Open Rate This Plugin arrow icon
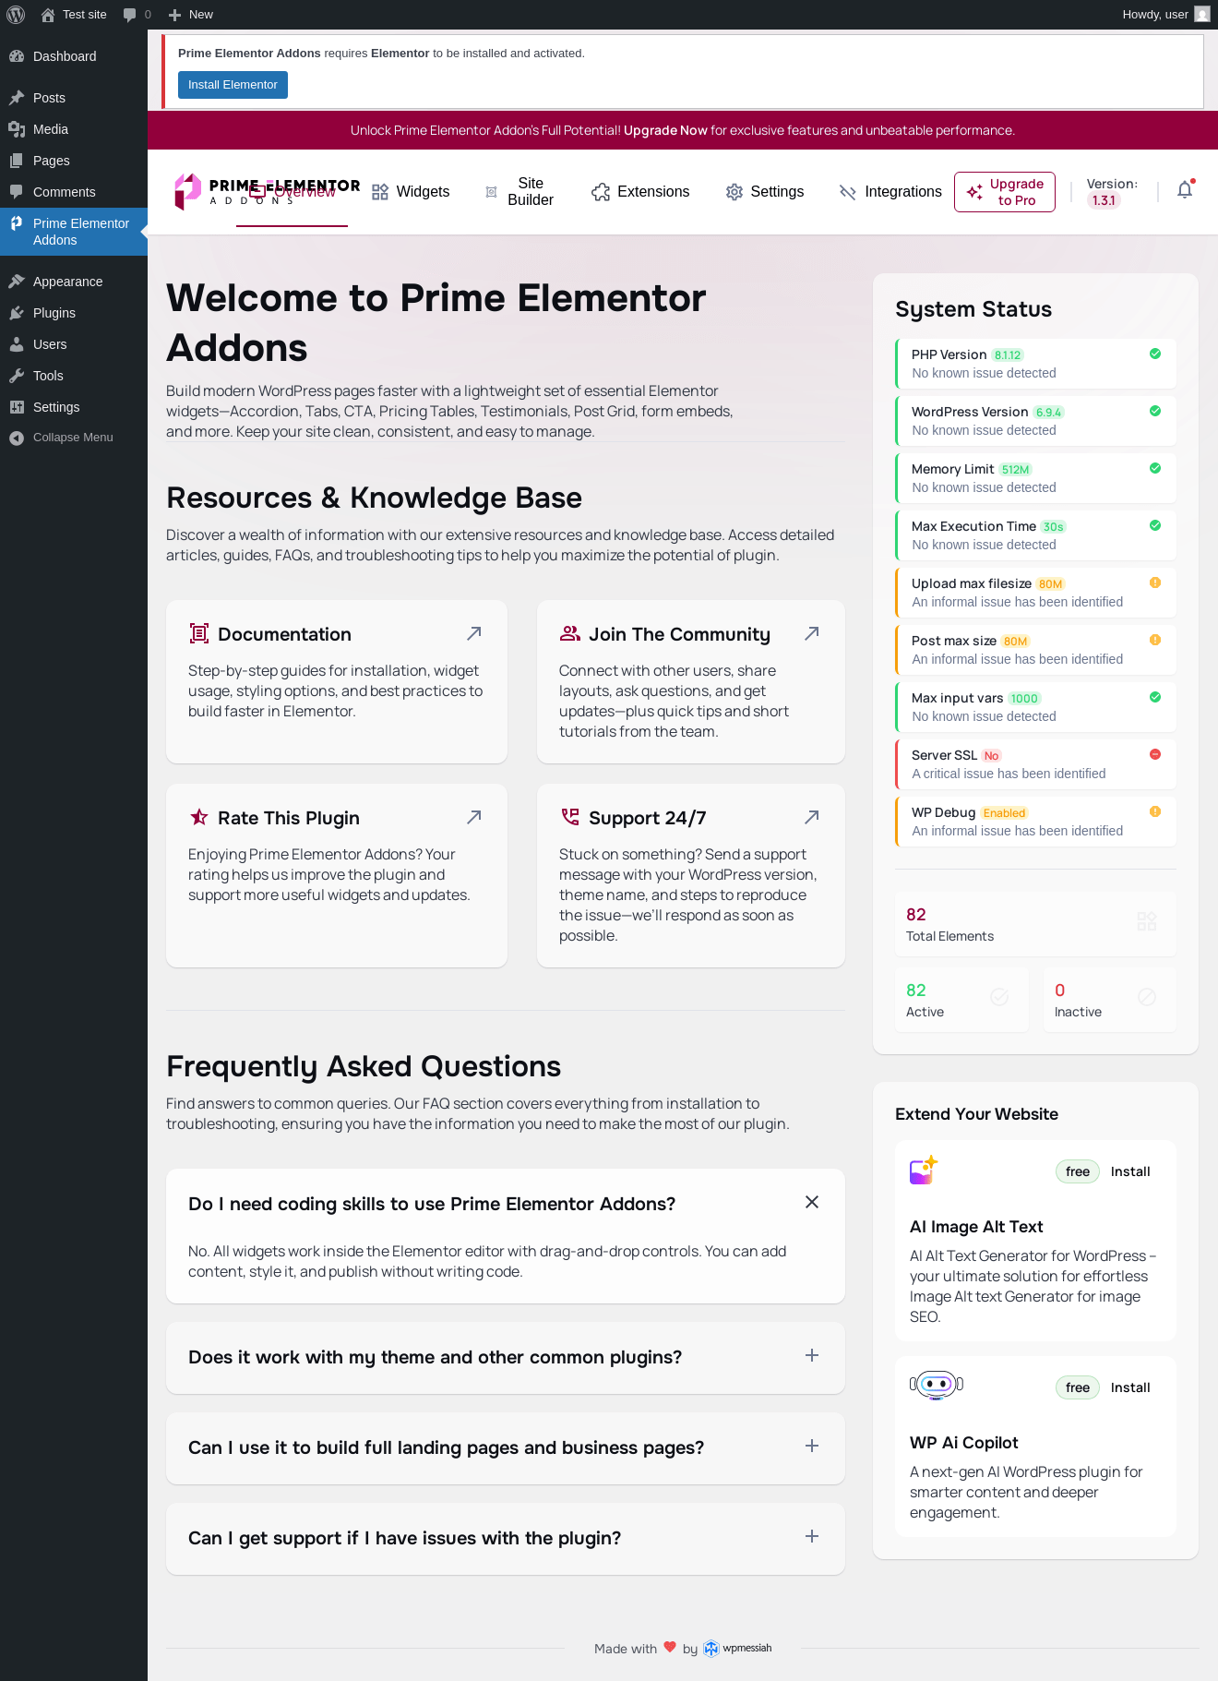The image size is (1218, 1681). (x=474, y=817)
